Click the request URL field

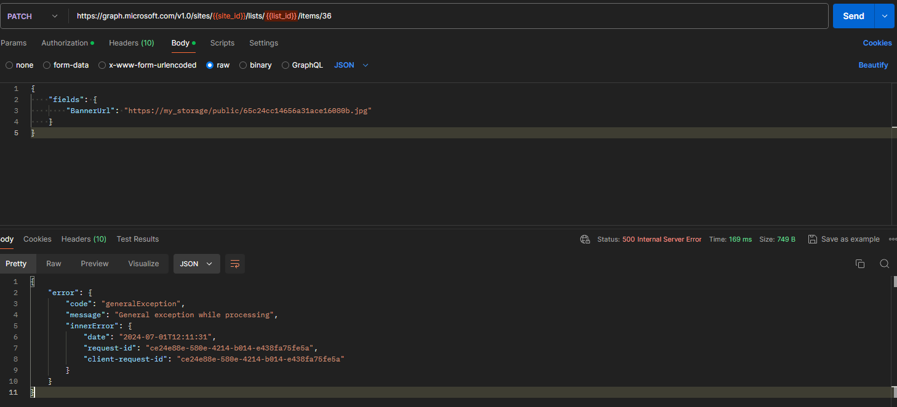448,16
